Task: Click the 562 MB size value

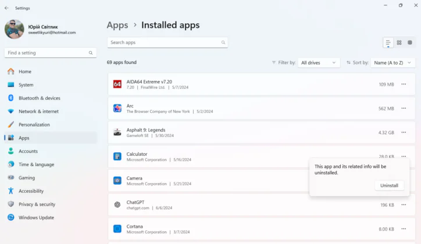Action: pyautogui.click(x=386, y=109)
